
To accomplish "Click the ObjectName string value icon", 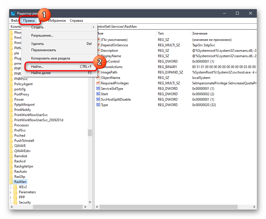I will [99, 78].
